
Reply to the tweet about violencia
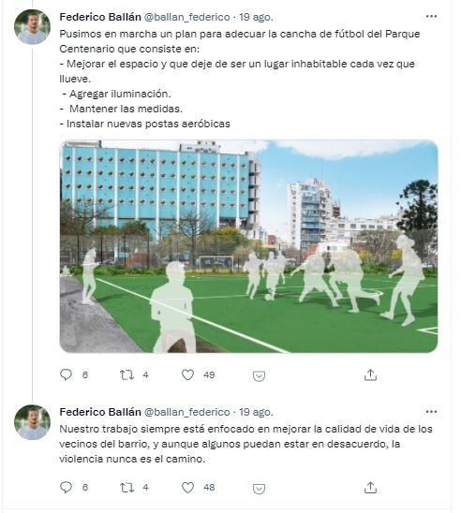67,487
